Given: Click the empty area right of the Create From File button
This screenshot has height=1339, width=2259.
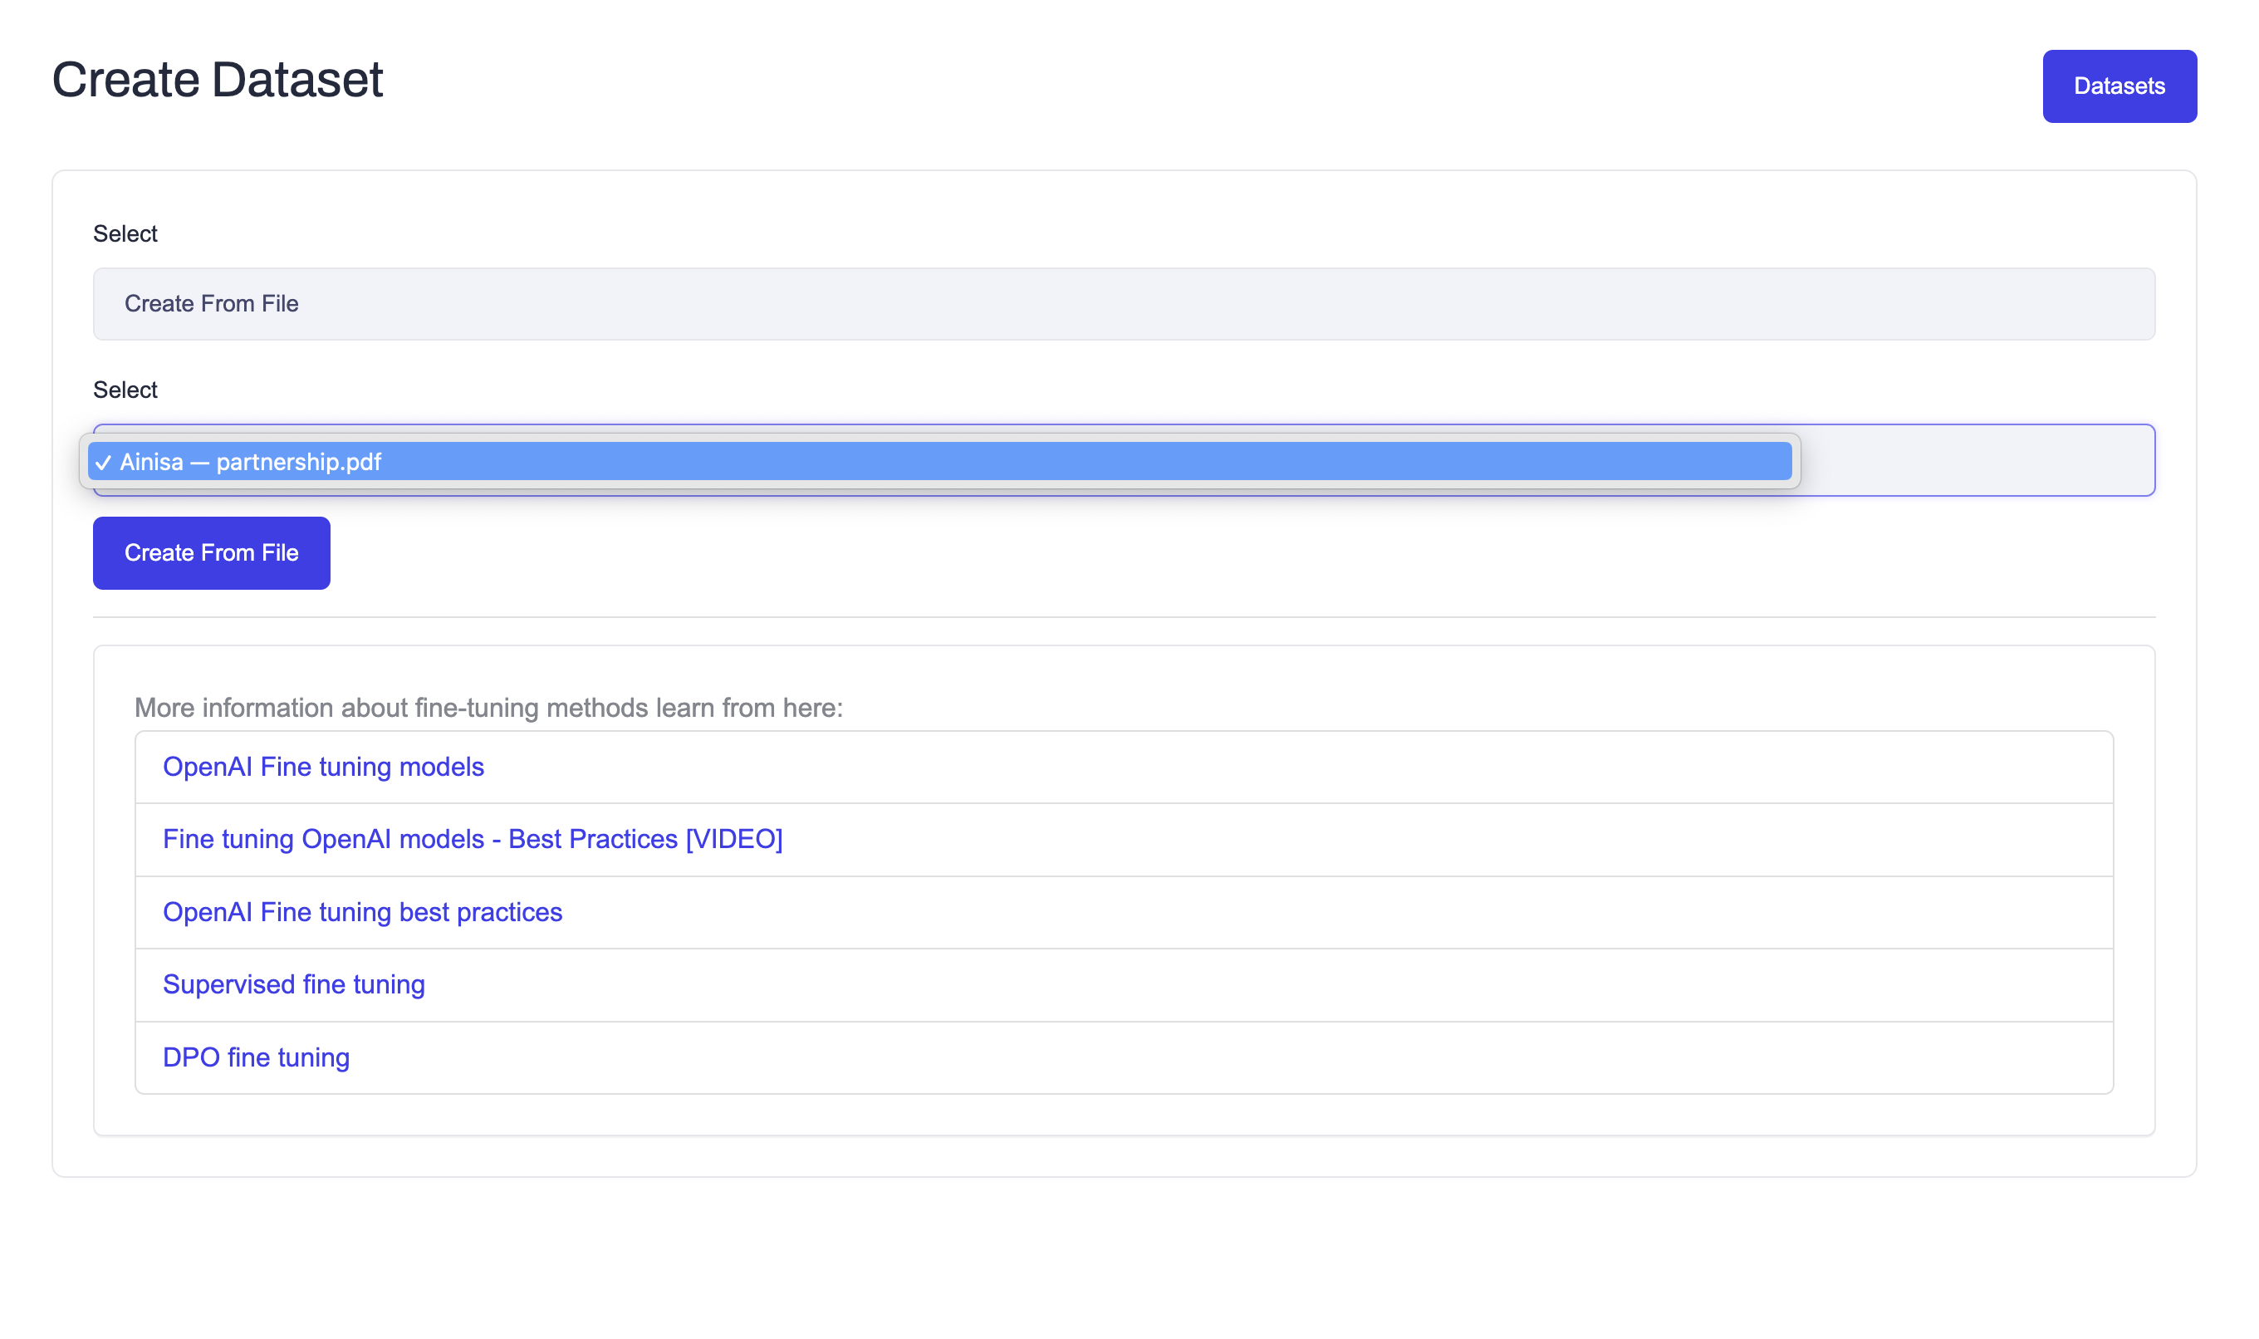Looking at the screenshot, I should point(1173,553).
